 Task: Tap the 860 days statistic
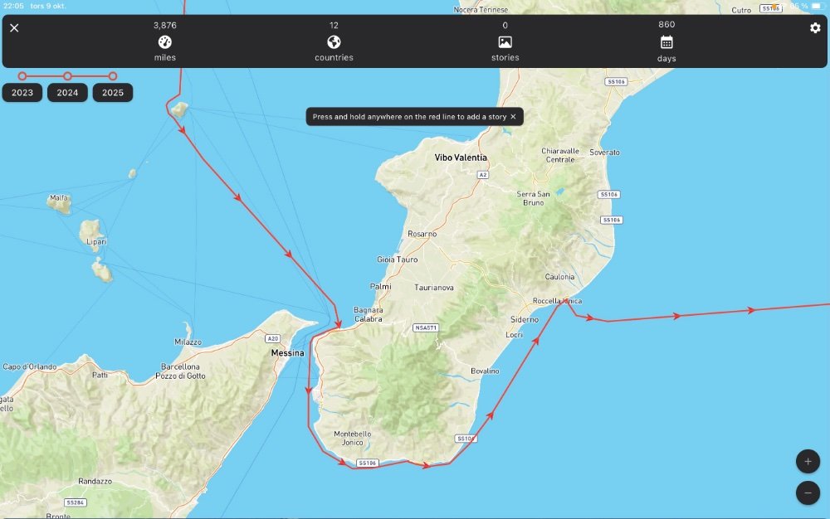[666, 25]
